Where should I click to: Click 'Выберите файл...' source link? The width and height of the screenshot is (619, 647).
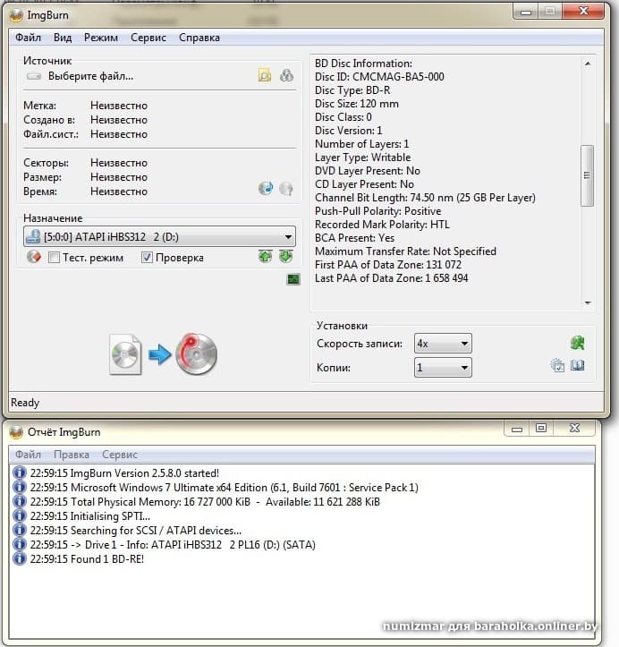click(90, 76)
